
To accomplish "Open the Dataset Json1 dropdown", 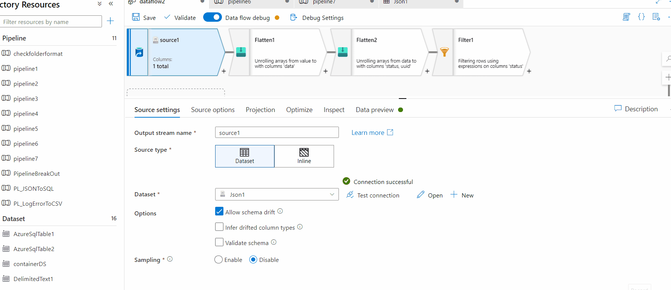I will [277, 194].
